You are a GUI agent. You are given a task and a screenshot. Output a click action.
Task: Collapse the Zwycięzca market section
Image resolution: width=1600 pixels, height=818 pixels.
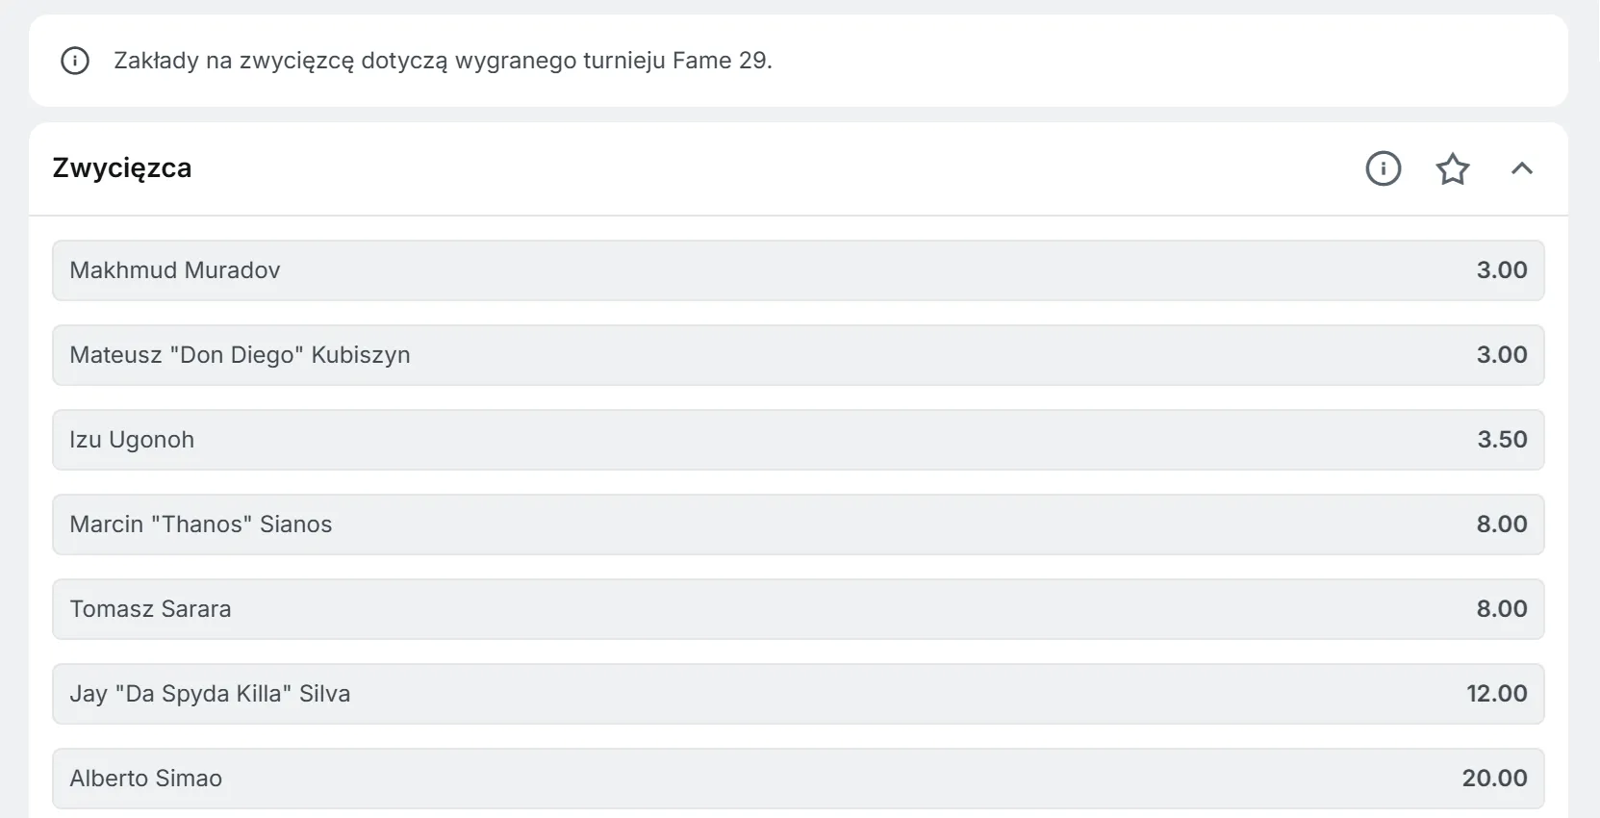(1522, 168)
